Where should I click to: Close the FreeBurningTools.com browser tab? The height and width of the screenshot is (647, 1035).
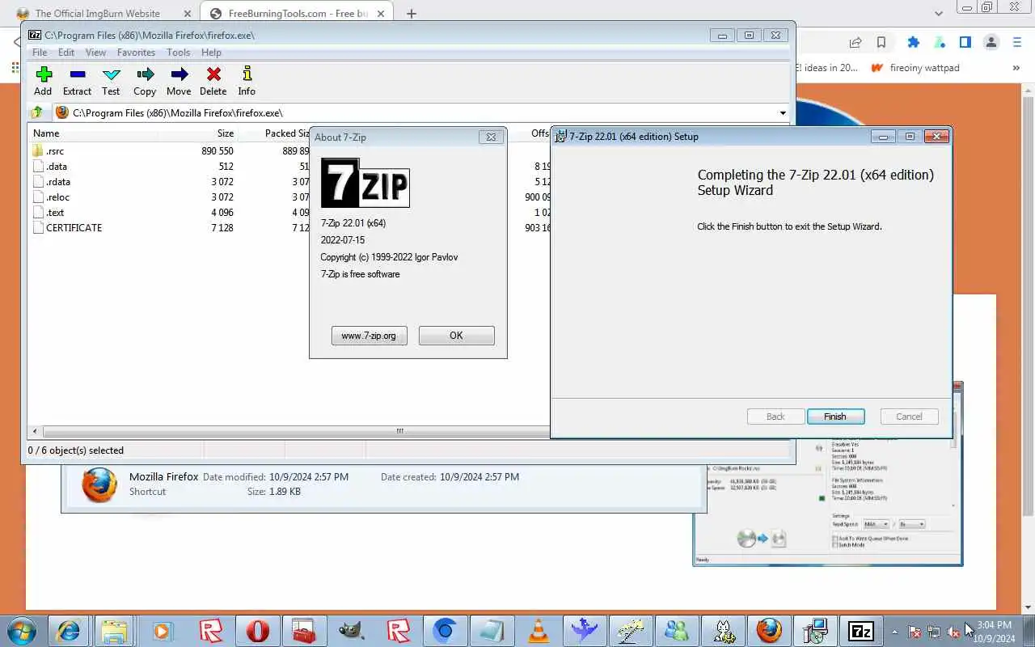click(382, 14)
